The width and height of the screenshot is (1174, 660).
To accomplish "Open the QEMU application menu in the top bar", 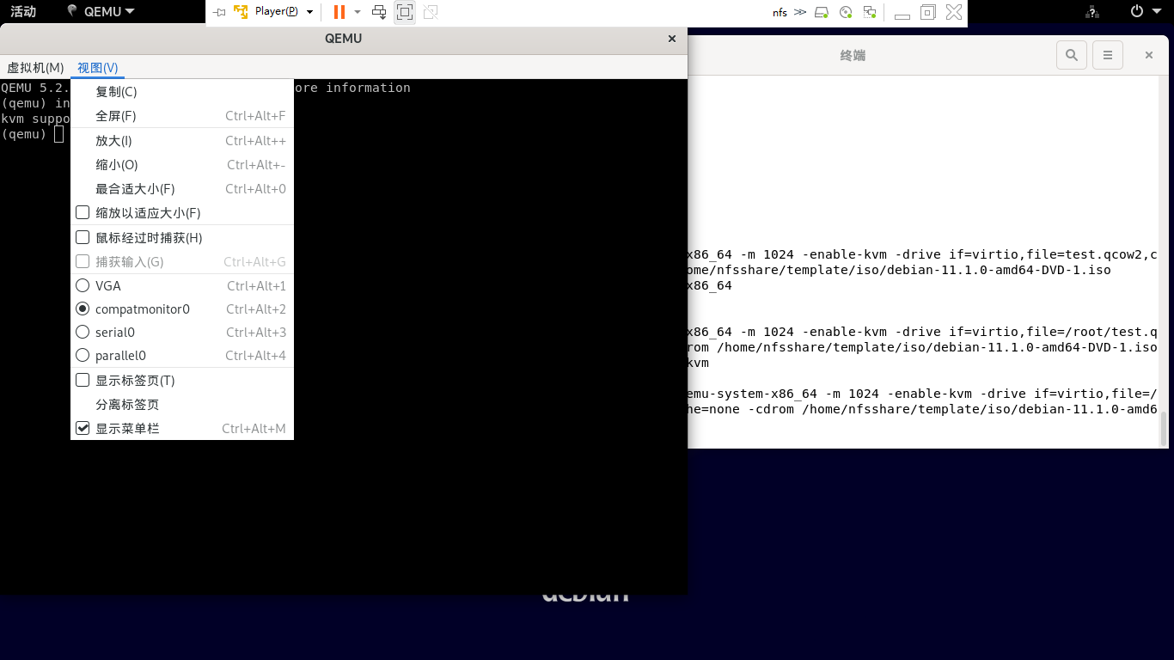I will point(101,12).
